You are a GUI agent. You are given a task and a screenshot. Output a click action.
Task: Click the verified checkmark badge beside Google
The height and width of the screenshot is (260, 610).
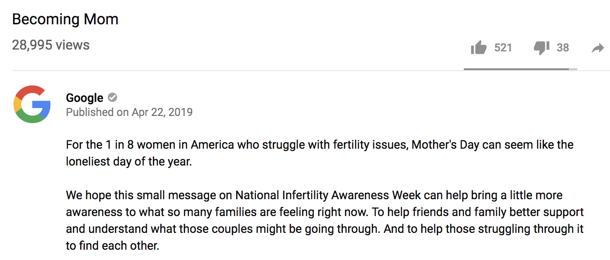[112, 97]
